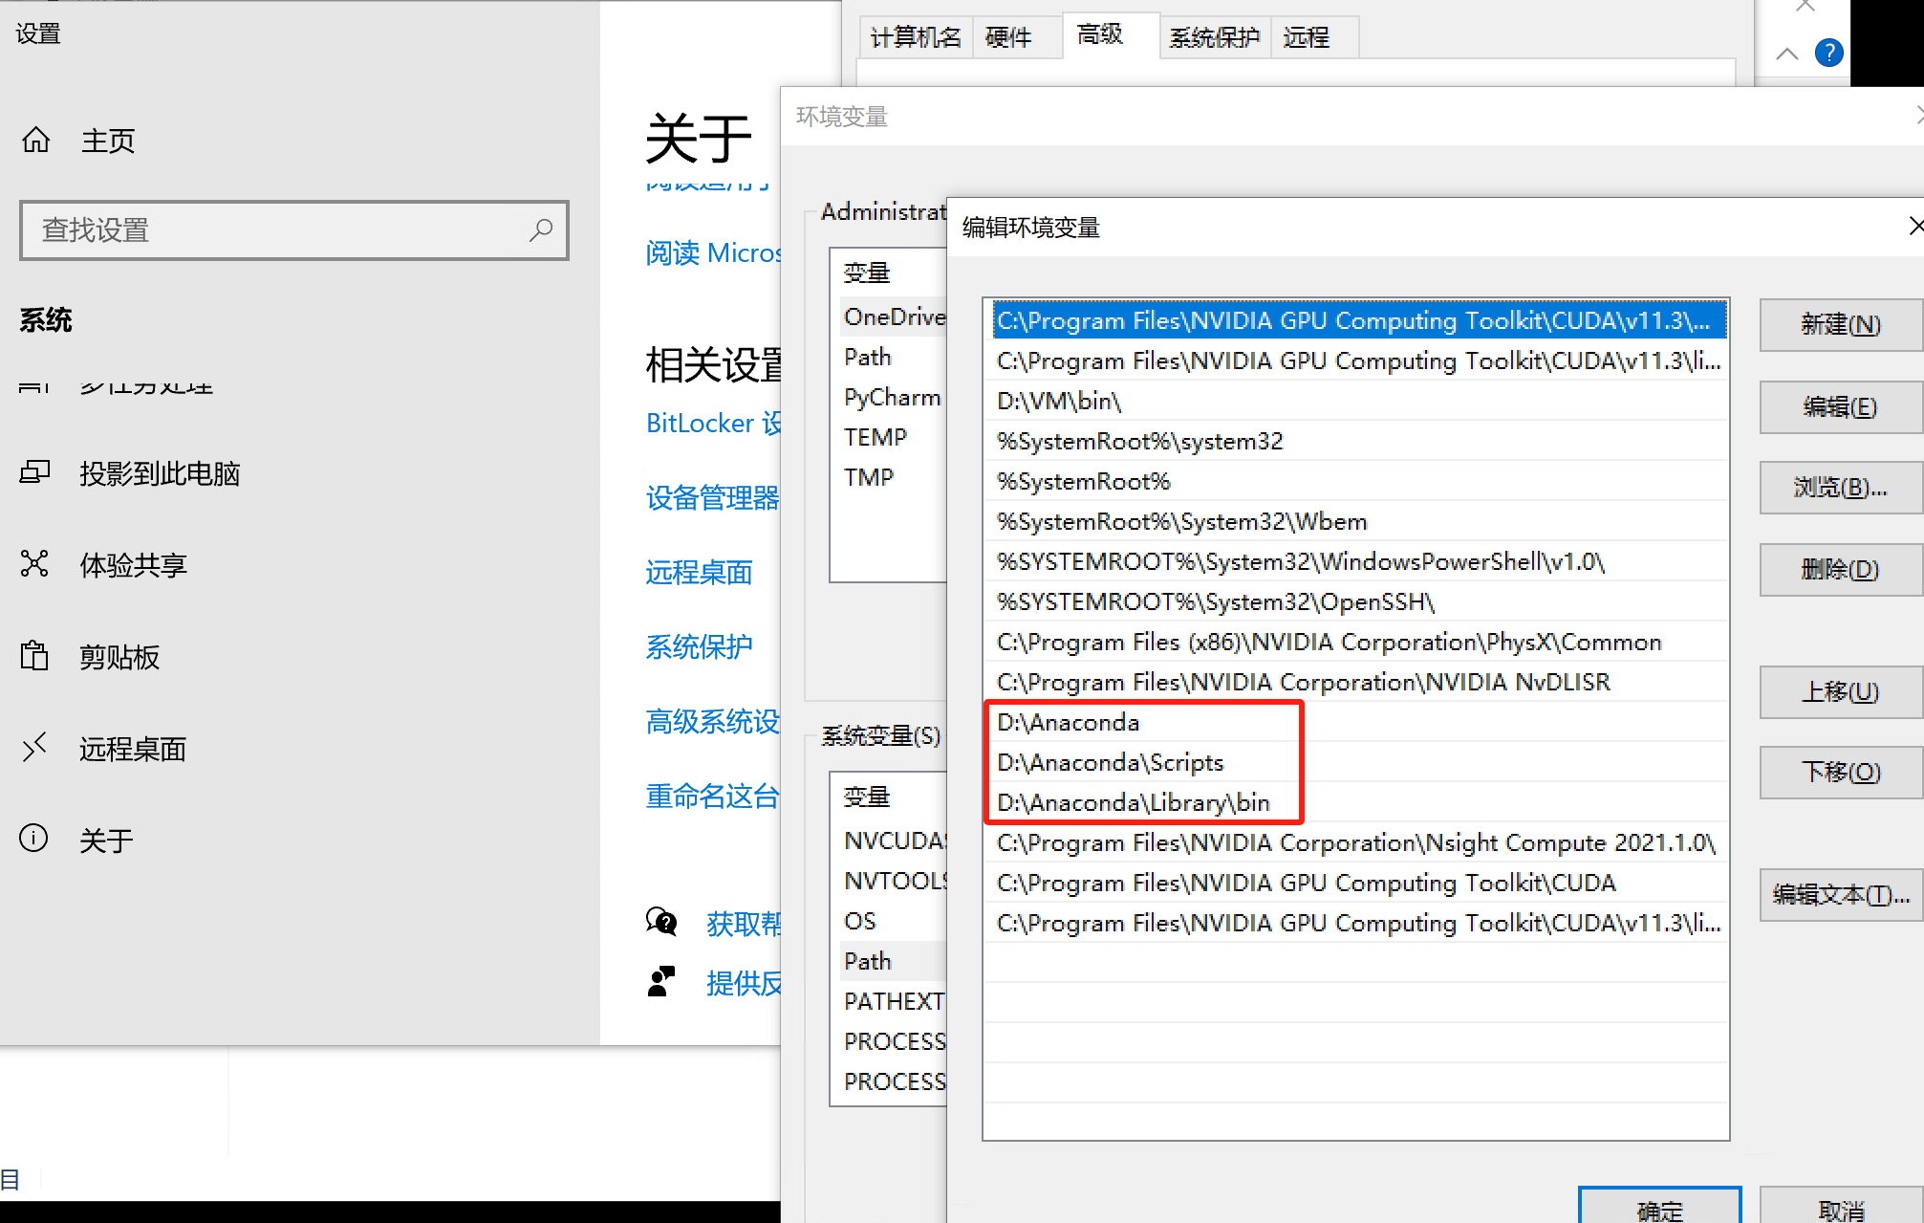Select TEMP user variable row

point(894,437)
